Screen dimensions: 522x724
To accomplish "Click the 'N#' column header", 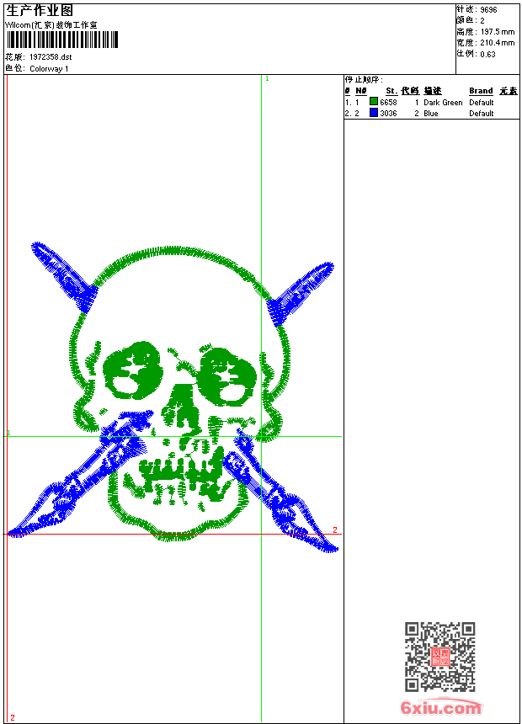I will [x=361, y=91].
